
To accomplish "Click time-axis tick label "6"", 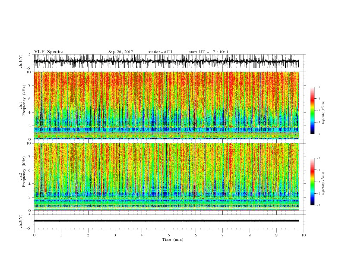I will point(196,235).
